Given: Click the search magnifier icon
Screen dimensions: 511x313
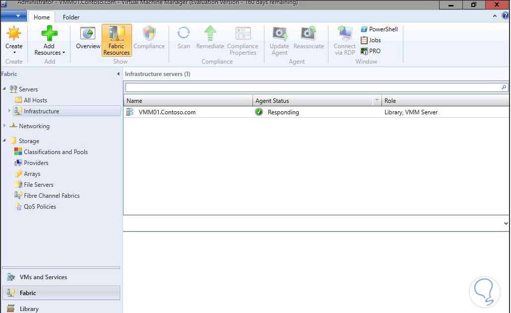Looking at the screenshot, I should tap(504, 87).
